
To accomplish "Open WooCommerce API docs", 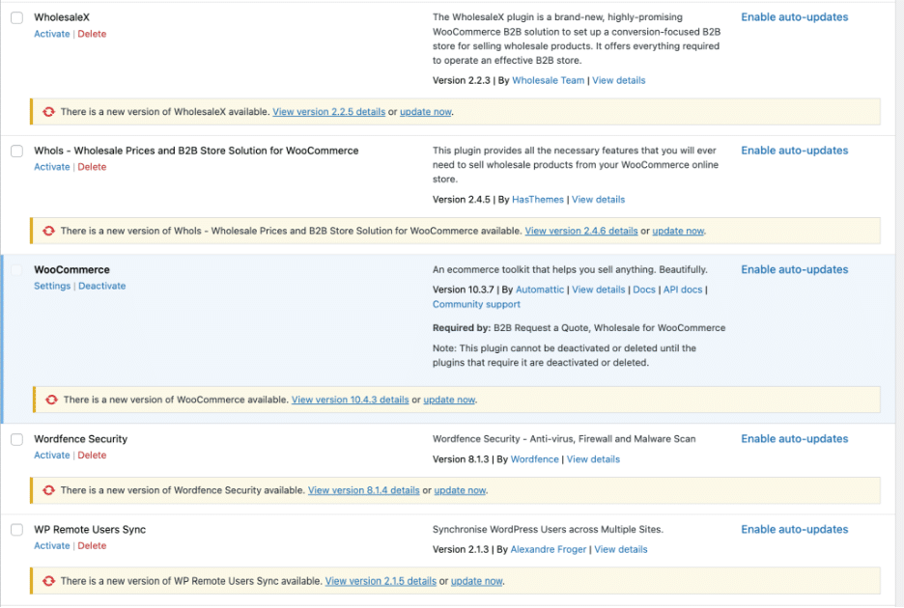I will click(x=683, y=290).
